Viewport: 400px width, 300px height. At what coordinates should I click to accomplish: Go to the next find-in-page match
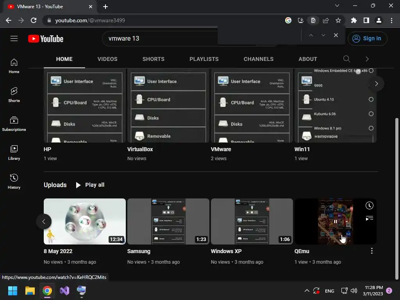[x=323, y=35]
